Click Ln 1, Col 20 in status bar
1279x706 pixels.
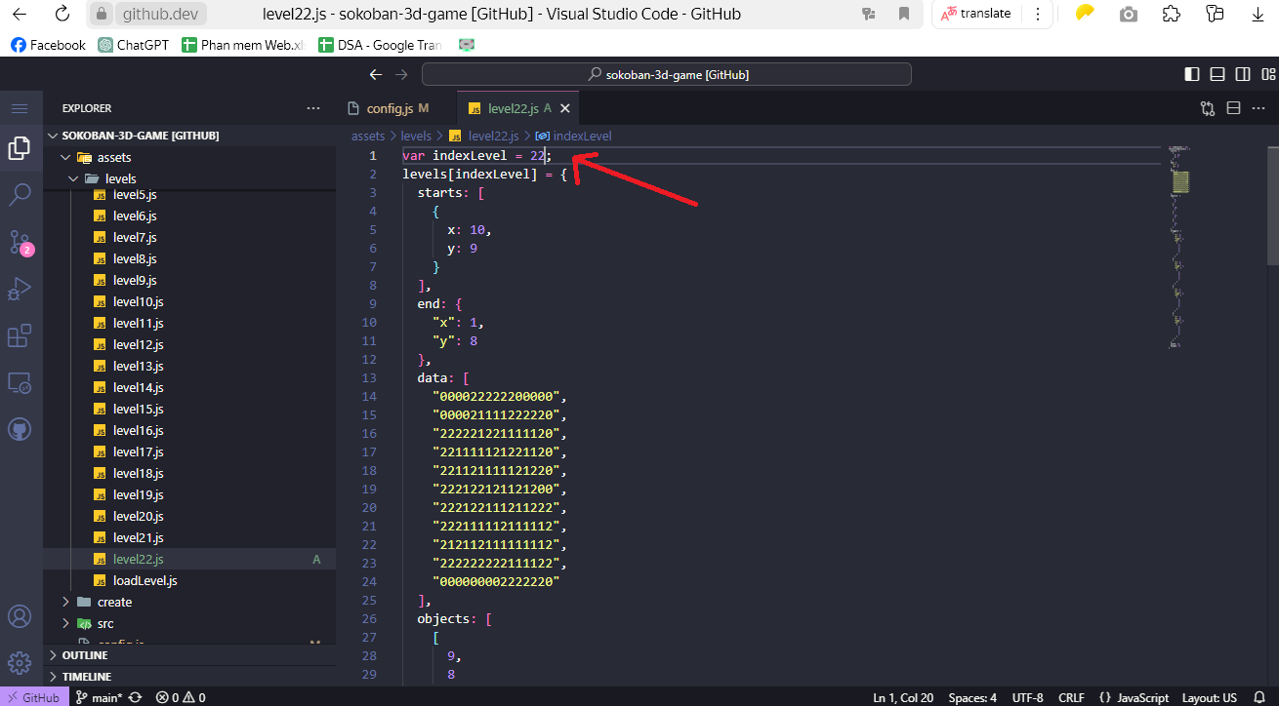coord(903,697)
